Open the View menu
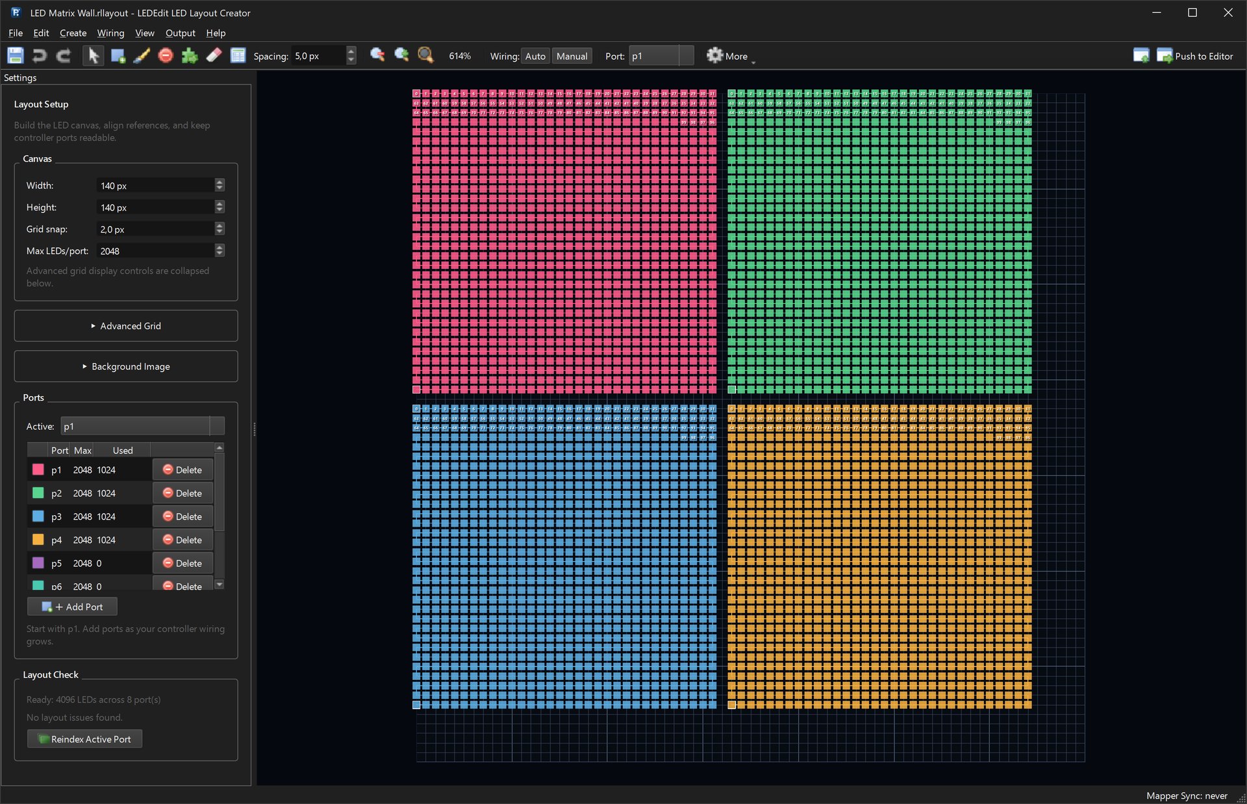Image resolution: width=1247 pixels, height=804 pixels. pos(144,32)
